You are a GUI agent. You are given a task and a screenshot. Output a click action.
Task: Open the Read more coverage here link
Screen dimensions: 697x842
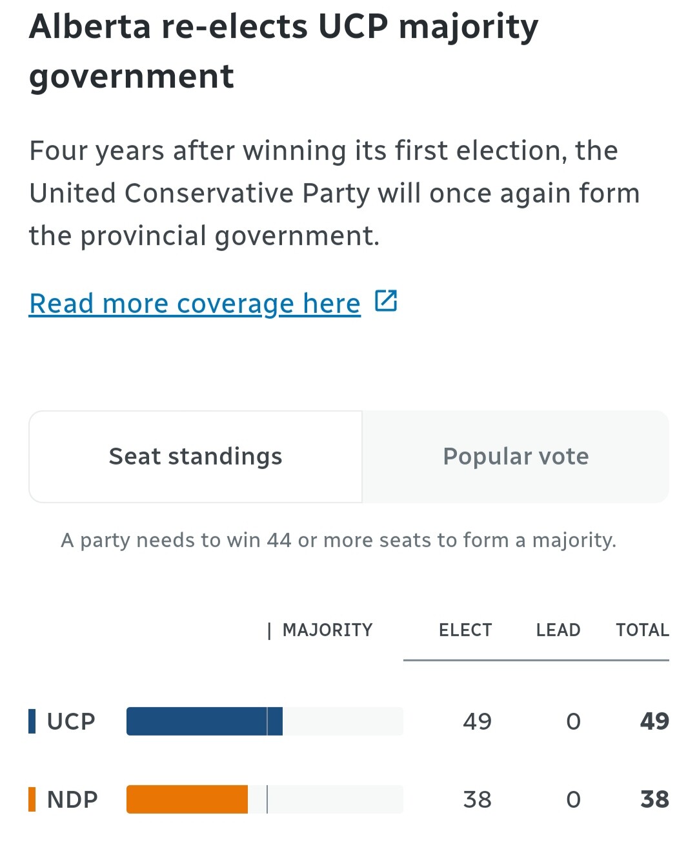(194, 303)
